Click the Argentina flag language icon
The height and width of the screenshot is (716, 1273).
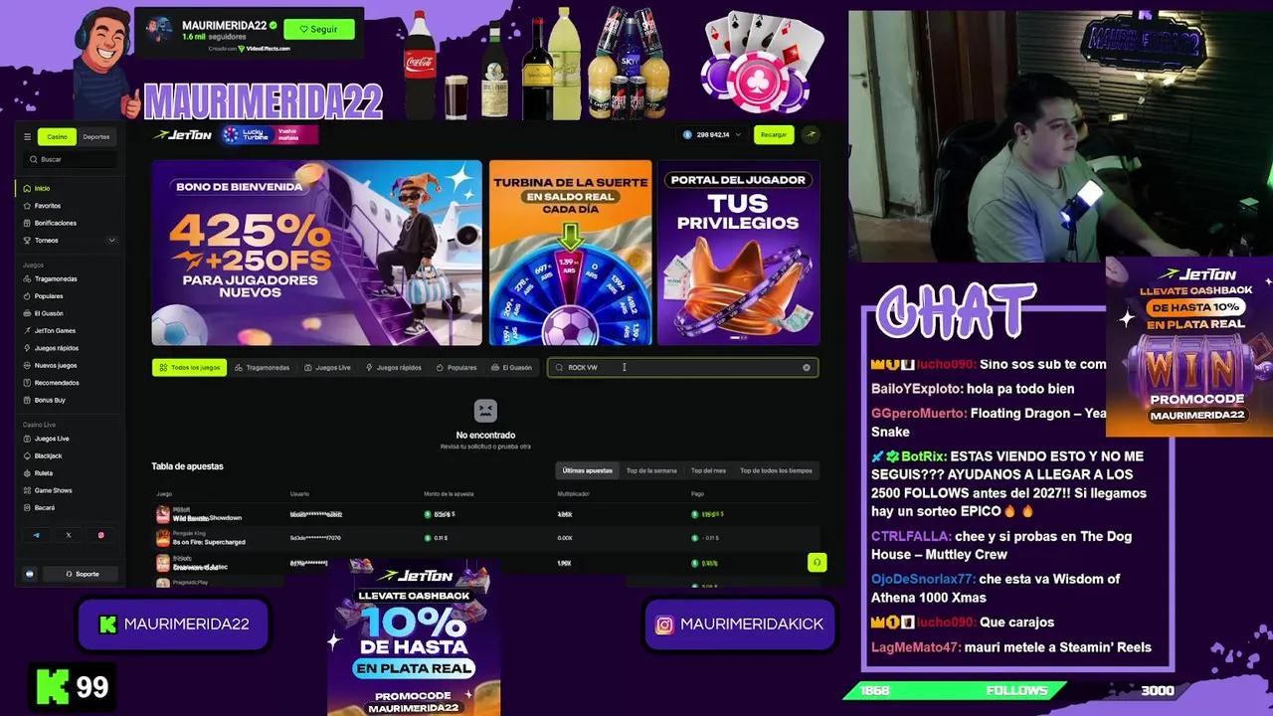[x=30, y=574]
